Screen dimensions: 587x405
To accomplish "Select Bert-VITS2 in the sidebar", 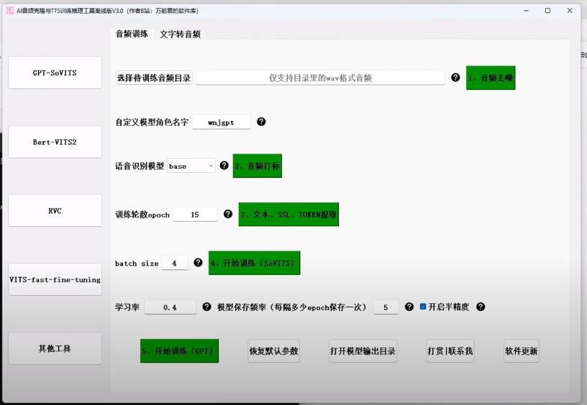I will (55, 141).
